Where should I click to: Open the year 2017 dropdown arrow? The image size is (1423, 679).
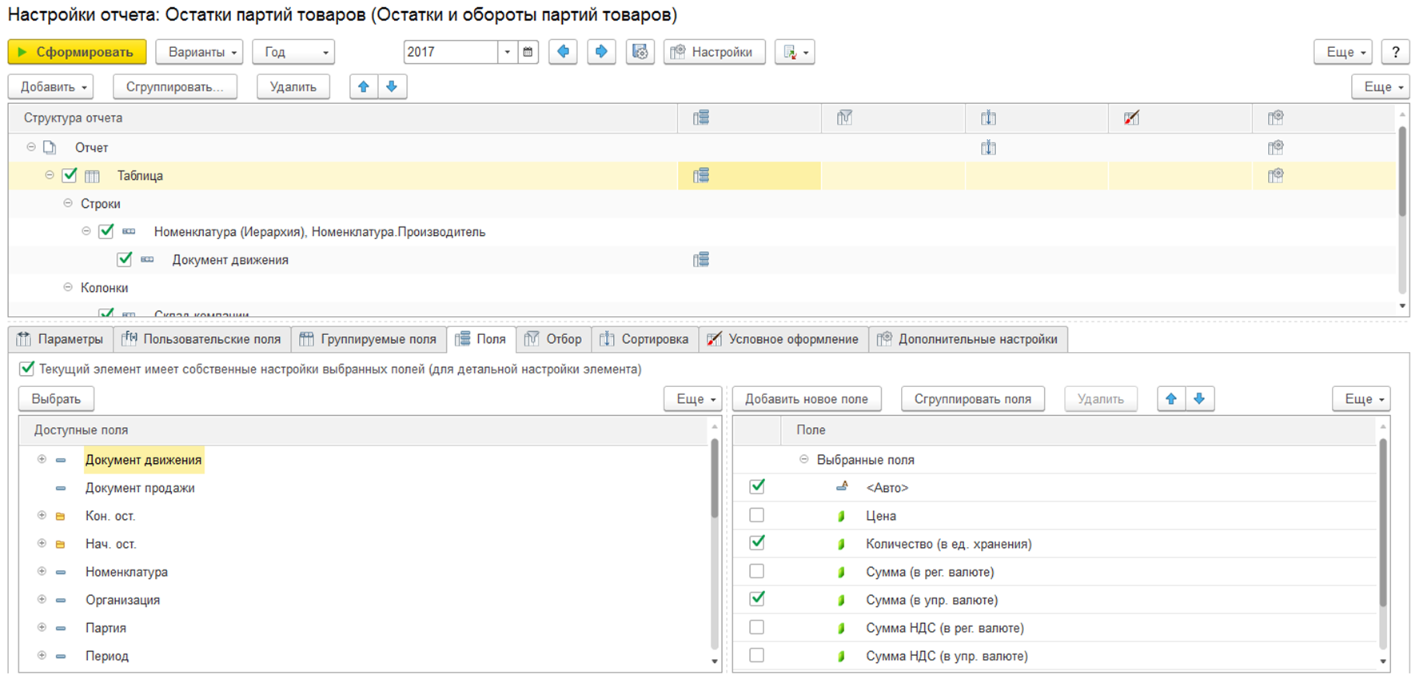pyautogui.click(x=508, y=52)
